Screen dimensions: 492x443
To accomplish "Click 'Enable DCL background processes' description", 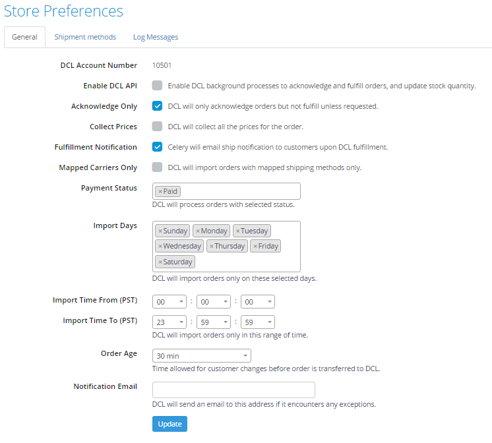I will (x=322, y=86).
